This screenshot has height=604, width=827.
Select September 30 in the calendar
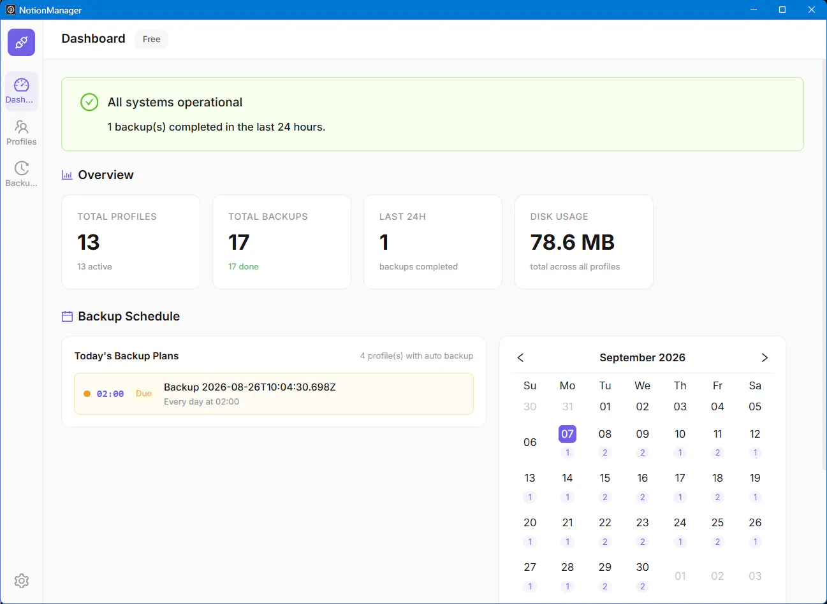(x=642, y=567)
